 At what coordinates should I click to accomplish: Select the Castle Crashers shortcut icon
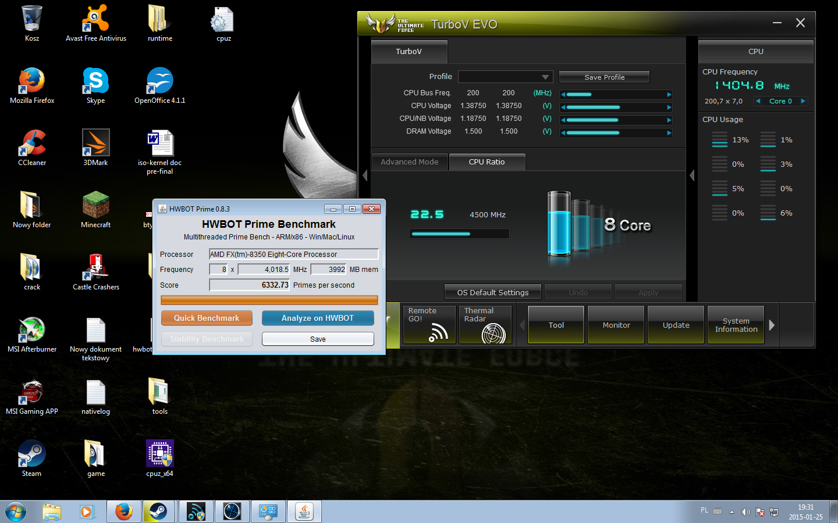96,272
